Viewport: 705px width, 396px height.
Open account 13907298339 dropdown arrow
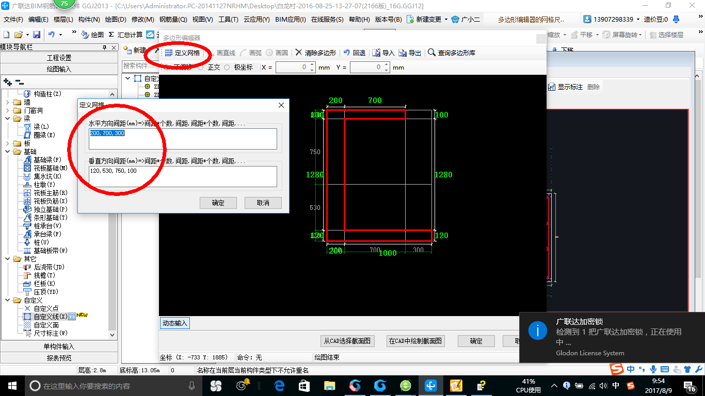(x=638, y=20)
